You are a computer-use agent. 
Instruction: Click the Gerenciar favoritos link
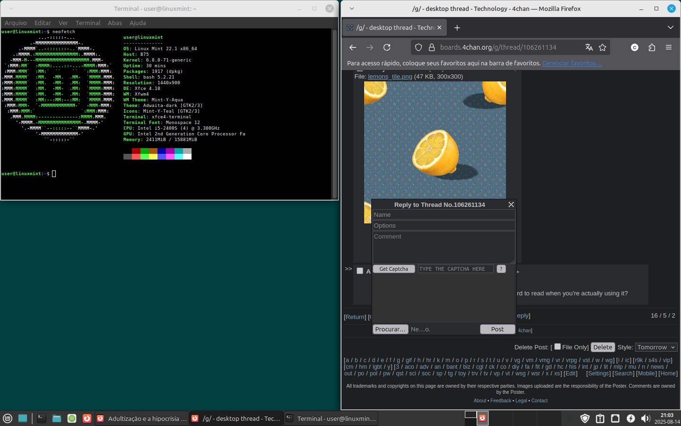pyautogui.click(x=572, y=63)
